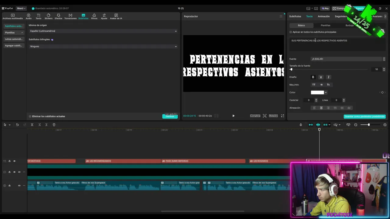Open the Stickers tool
The height and width of the screenshot is (219, 390).
tap(48, 16)
